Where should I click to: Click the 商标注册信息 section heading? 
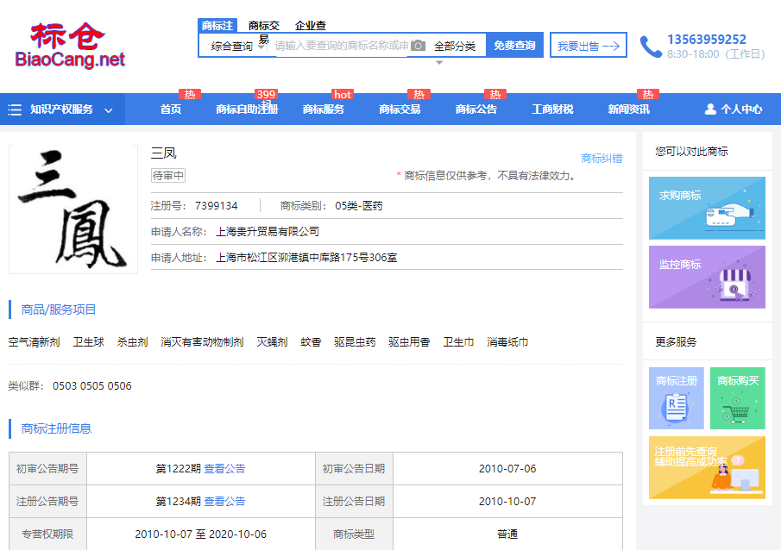[x=56, y=428]
